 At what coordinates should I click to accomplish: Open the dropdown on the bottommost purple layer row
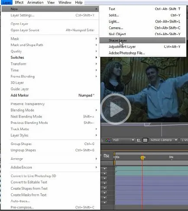pyautogui.click(x=104, y=203)
